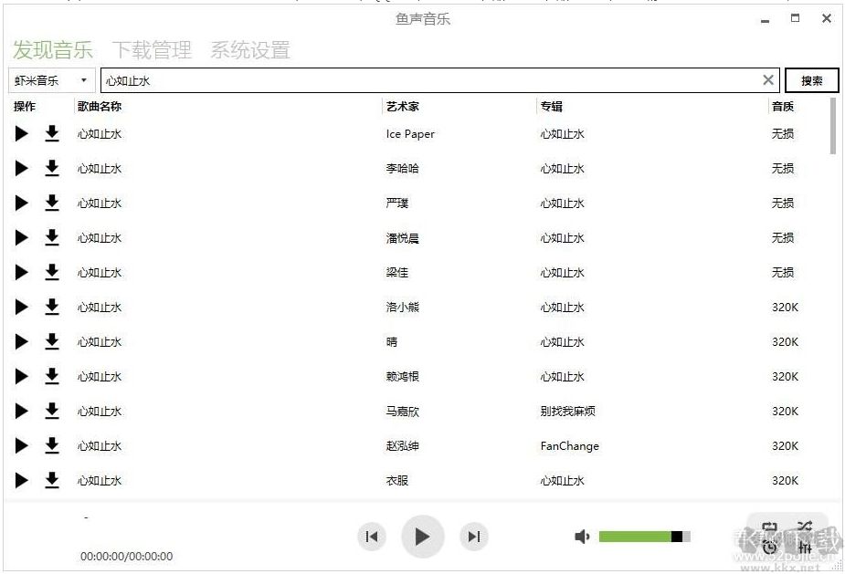Download the song by FanChange album artist 赵泓绅
Screen dimensions: 845x574
(52, 445)
